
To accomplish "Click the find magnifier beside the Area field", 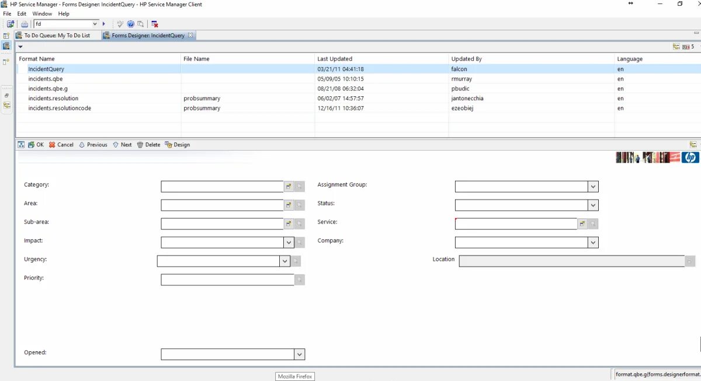I will point(300,205).
